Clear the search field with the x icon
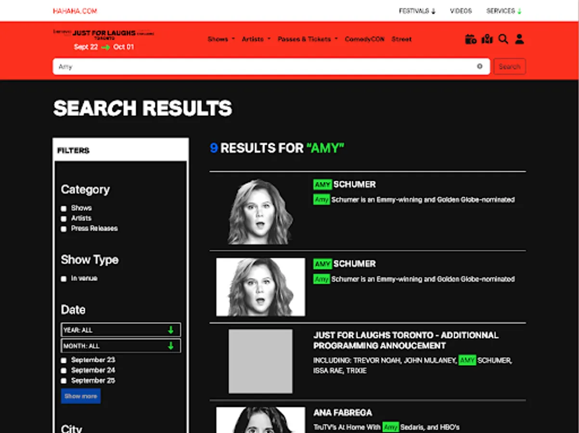 coord(480,66)
